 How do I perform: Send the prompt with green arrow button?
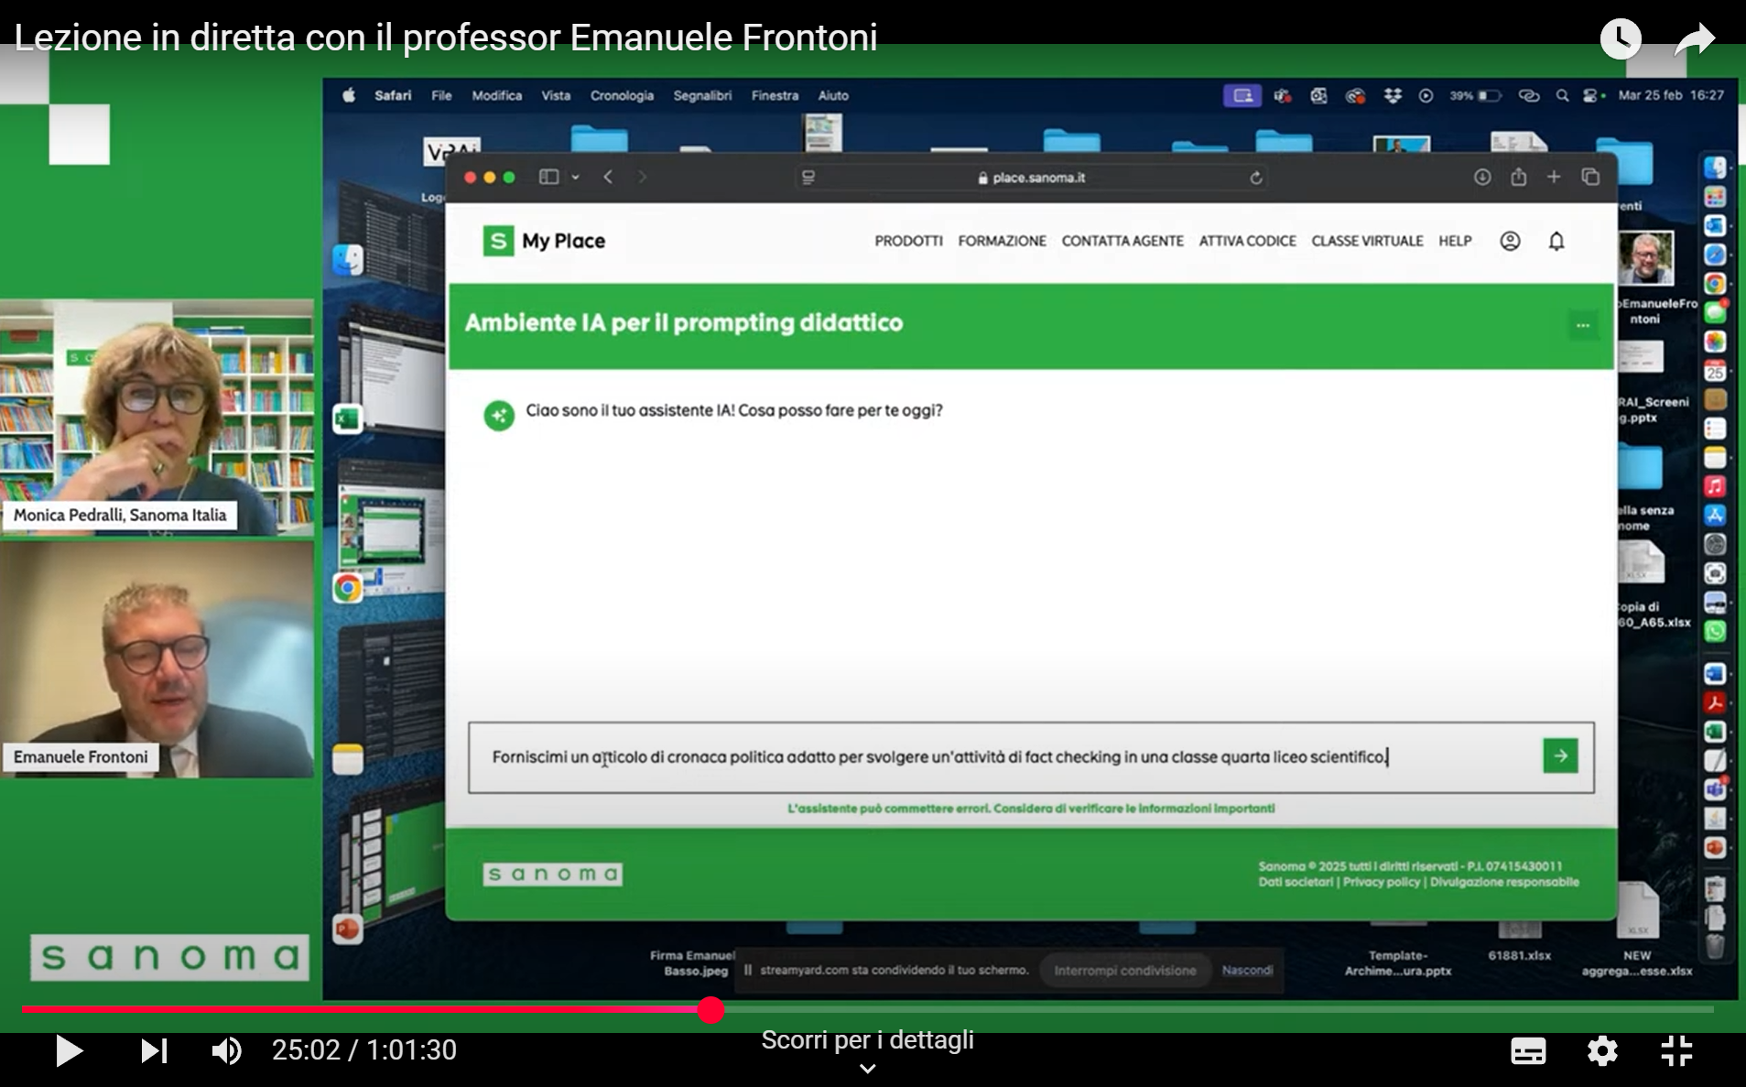tap(1560, 755)
